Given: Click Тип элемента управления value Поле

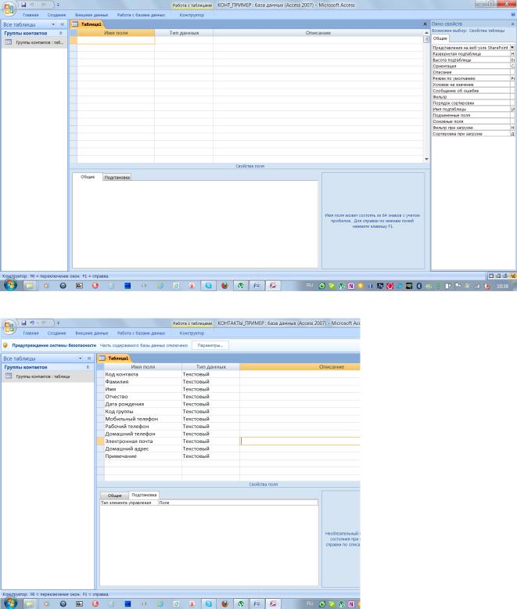Looking at the screenshot, I should [238, 503].
